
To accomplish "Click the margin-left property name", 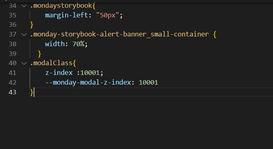I will point(67,15).
